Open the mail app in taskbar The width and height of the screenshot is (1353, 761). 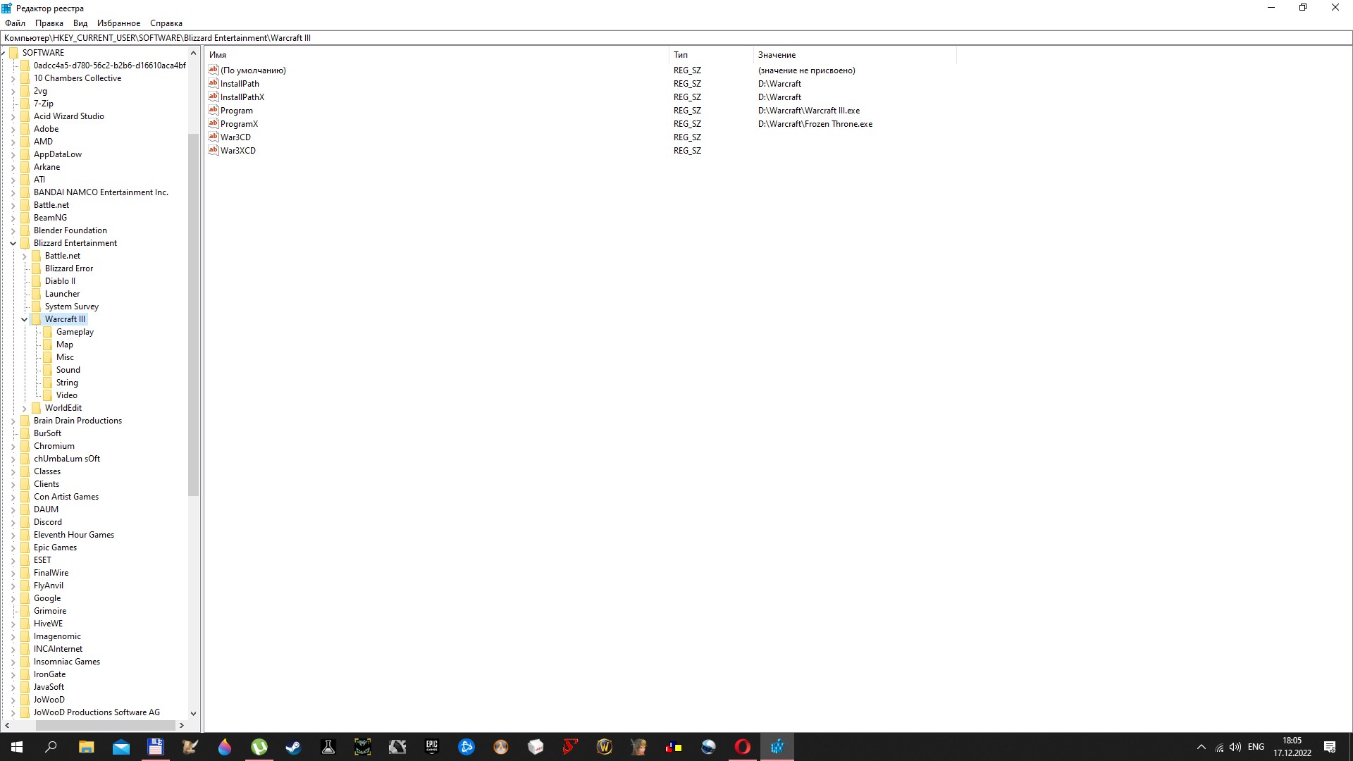tap(121, 747)
